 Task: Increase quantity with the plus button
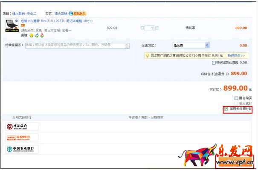point(157,28)
